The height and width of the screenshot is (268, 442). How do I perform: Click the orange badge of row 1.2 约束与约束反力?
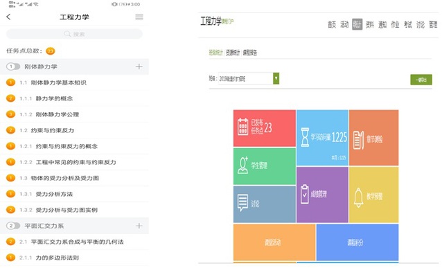10,130
